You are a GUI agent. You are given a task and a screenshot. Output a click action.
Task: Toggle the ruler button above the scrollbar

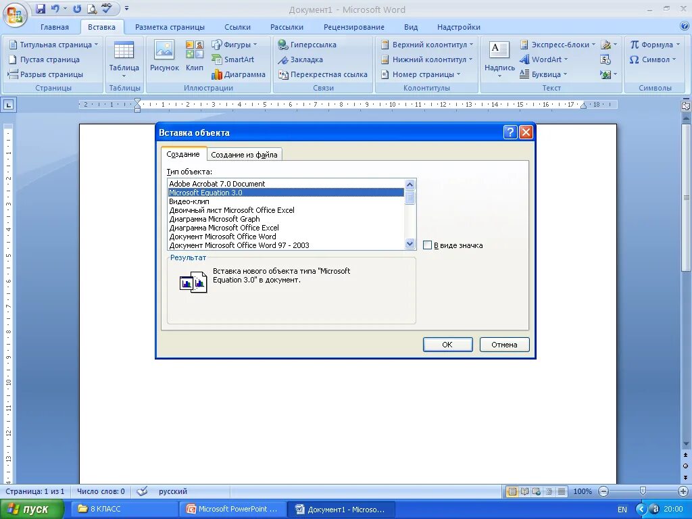point(685,105)
